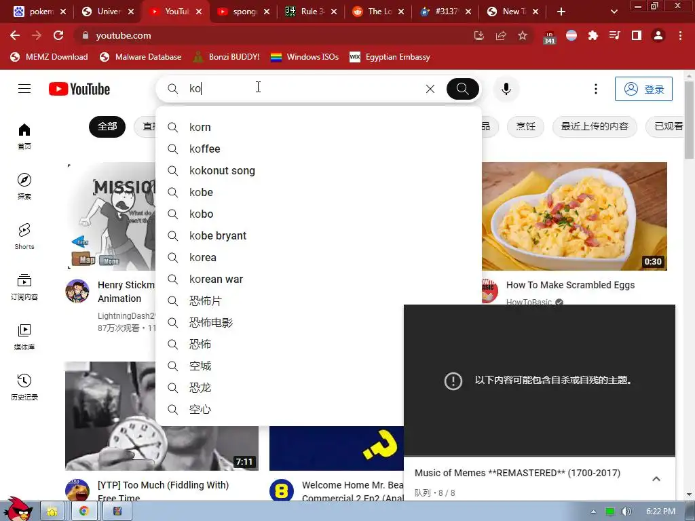Open the YouTube hamburger guide menu
This screenshot has width=695, height=521.
24,89
